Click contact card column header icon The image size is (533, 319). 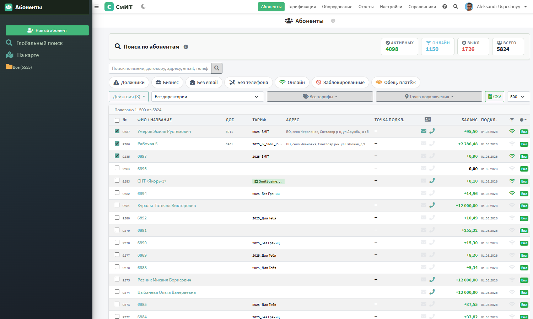(x=428, y=119)
